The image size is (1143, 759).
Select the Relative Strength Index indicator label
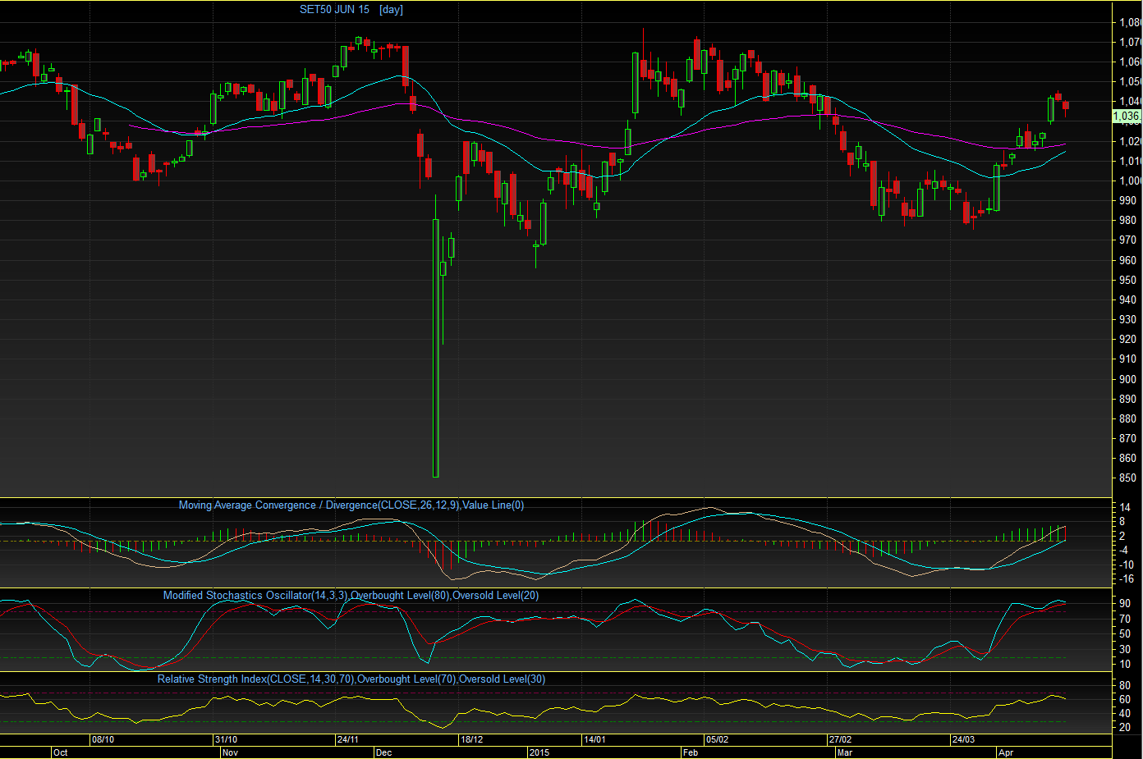(x=351, y=679)
